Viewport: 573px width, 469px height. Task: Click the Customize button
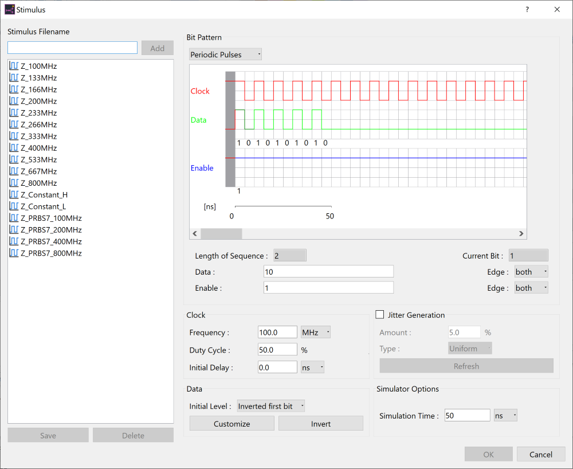point(231,424)
